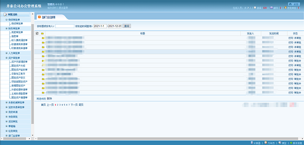Select the 部门全部单 tab
This screenshot has width=304, height=145.
click(49, 17)
